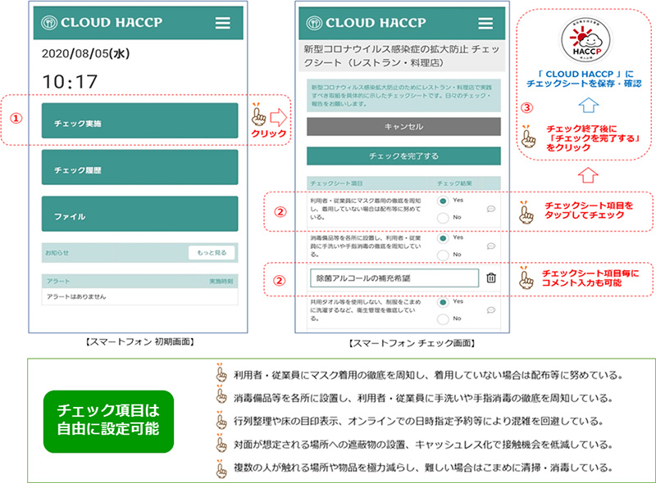
Task: Click the チェックシート項目 column header
Action: (336, 183)
